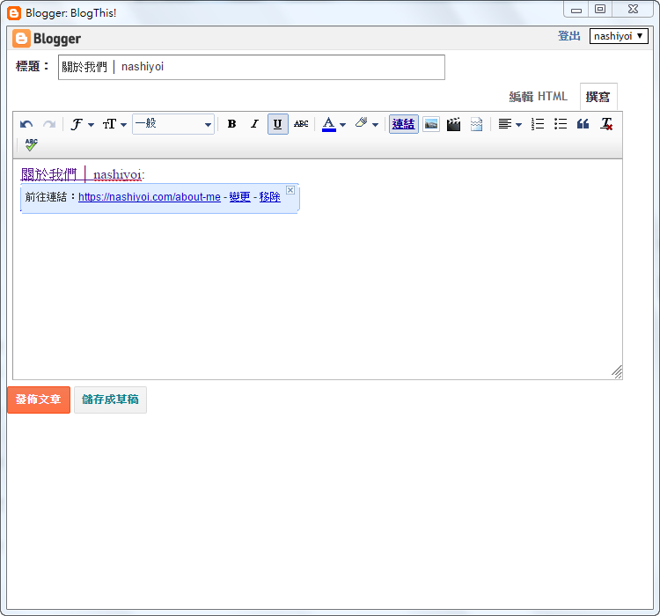Image resolution: width=660 pixels, height=616 pixels.
Task: Open the nashiyoi blog selector dropdown
Action: [619, 36]
